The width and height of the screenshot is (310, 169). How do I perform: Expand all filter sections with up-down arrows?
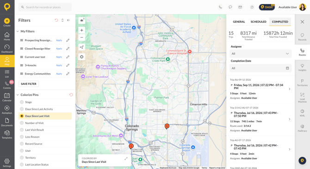click(62, 20)
